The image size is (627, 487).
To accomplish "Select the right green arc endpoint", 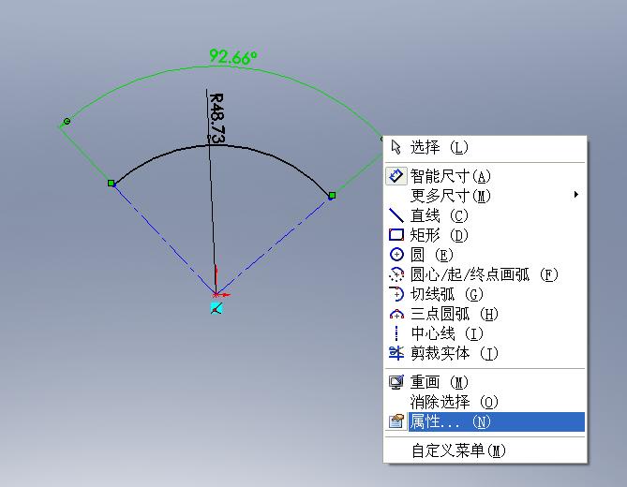I will (332, 196).
